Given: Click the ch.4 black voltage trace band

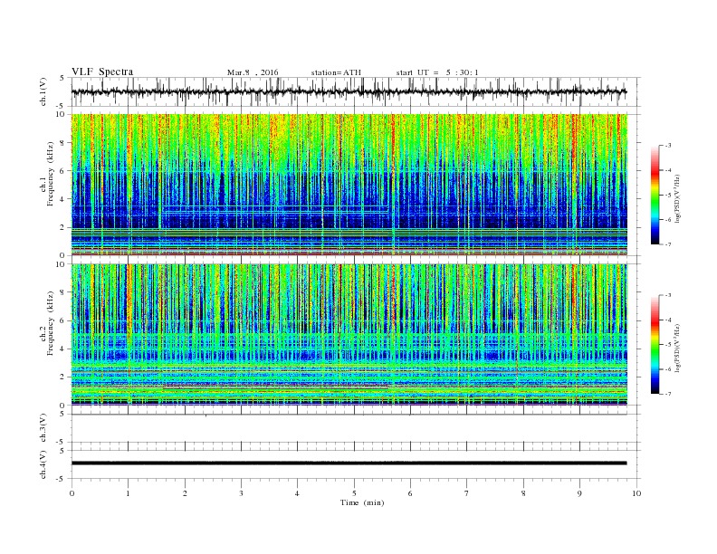Looking at the screenshot, I should [349, 463].
